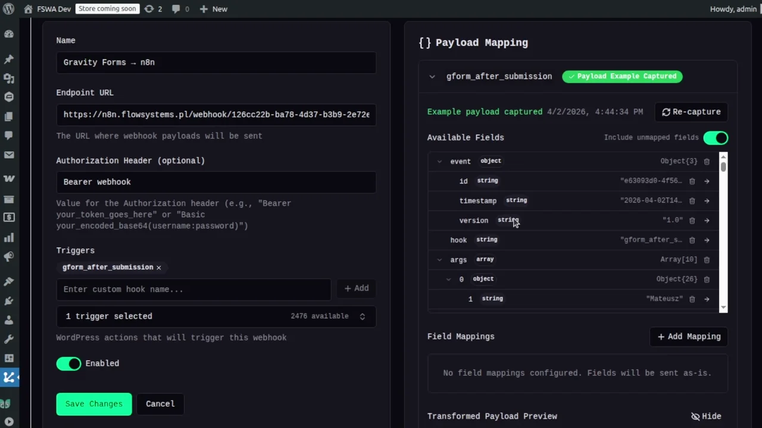Image resolution: width=762 pixels, height=428 pixels.
Task: Delete the hook field with trash icon
Action: (692, 240)
